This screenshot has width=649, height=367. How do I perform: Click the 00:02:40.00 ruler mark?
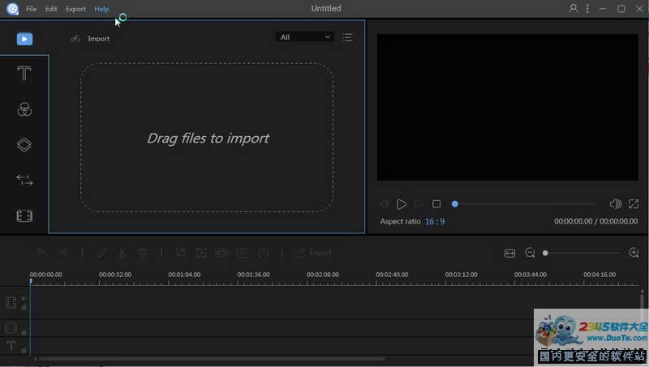[x=392, y=275]
